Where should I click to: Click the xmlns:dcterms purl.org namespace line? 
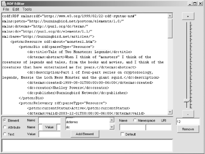pos(45,26)
